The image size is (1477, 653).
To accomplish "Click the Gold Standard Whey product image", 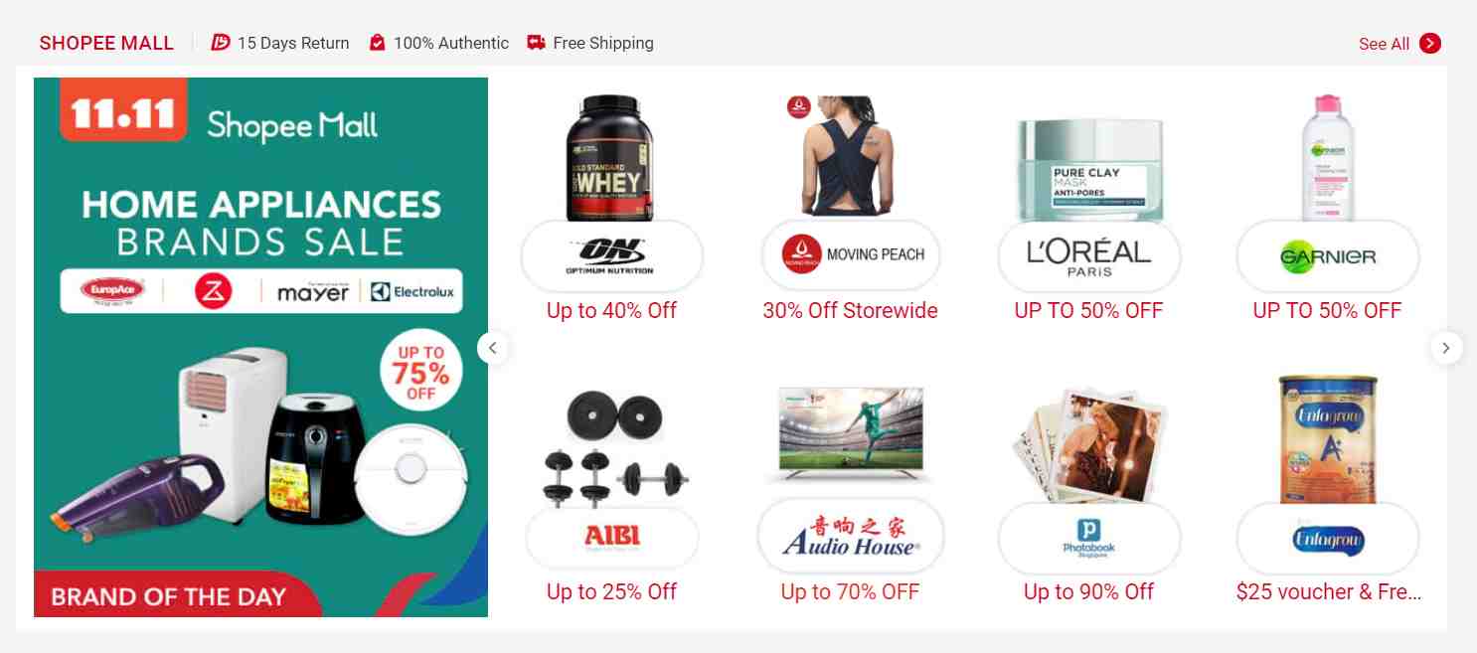I will 610,157.
